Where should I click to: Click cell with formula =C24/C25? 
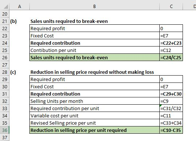coord(171,57)
